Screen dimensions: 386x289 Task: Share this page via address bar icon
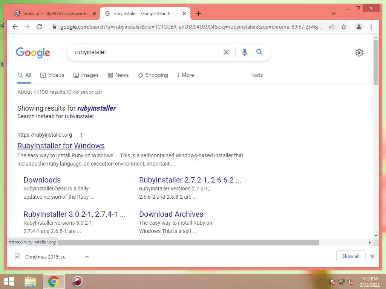[x=332, y=27]
